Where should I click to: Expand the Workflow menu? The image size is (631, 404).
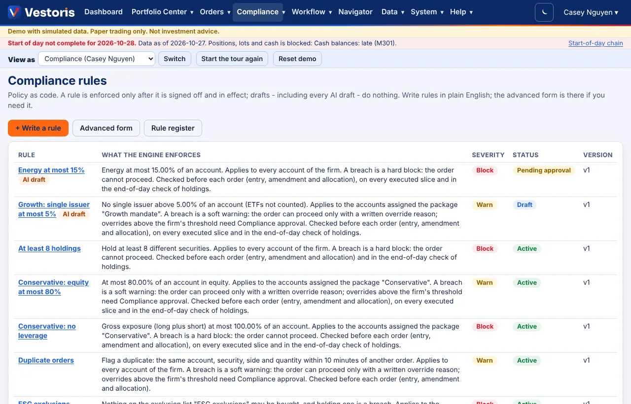(x=312, y=12)
